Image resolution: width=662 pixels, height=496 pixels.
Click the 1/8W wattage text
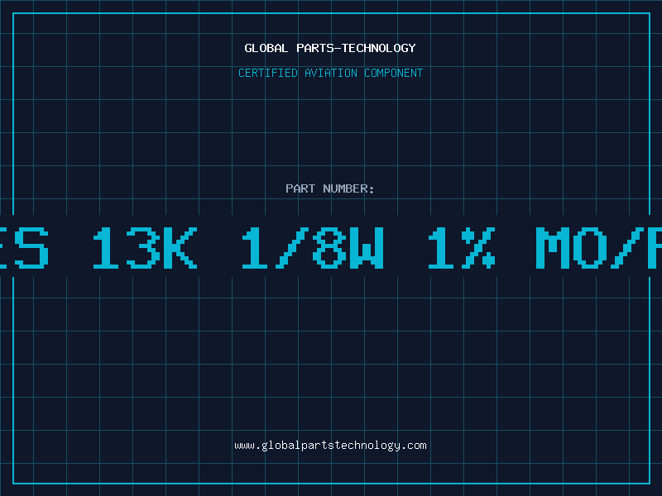pos(313,247)
